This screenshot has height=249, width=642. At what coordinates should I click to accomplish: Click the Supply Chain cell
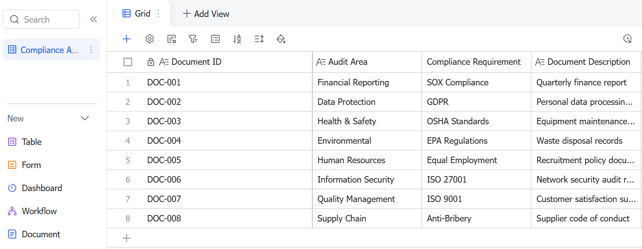click(367, 219)
